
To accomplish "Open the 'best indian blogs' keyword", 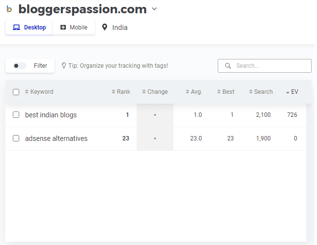I will click(51, 115).
